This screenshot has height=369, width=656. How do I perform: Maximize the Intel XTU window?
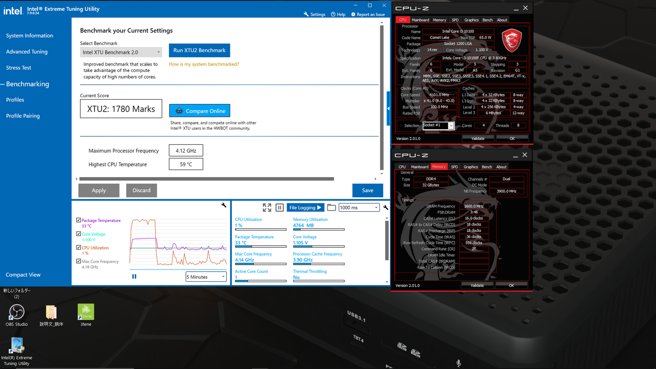click(370, 5)
